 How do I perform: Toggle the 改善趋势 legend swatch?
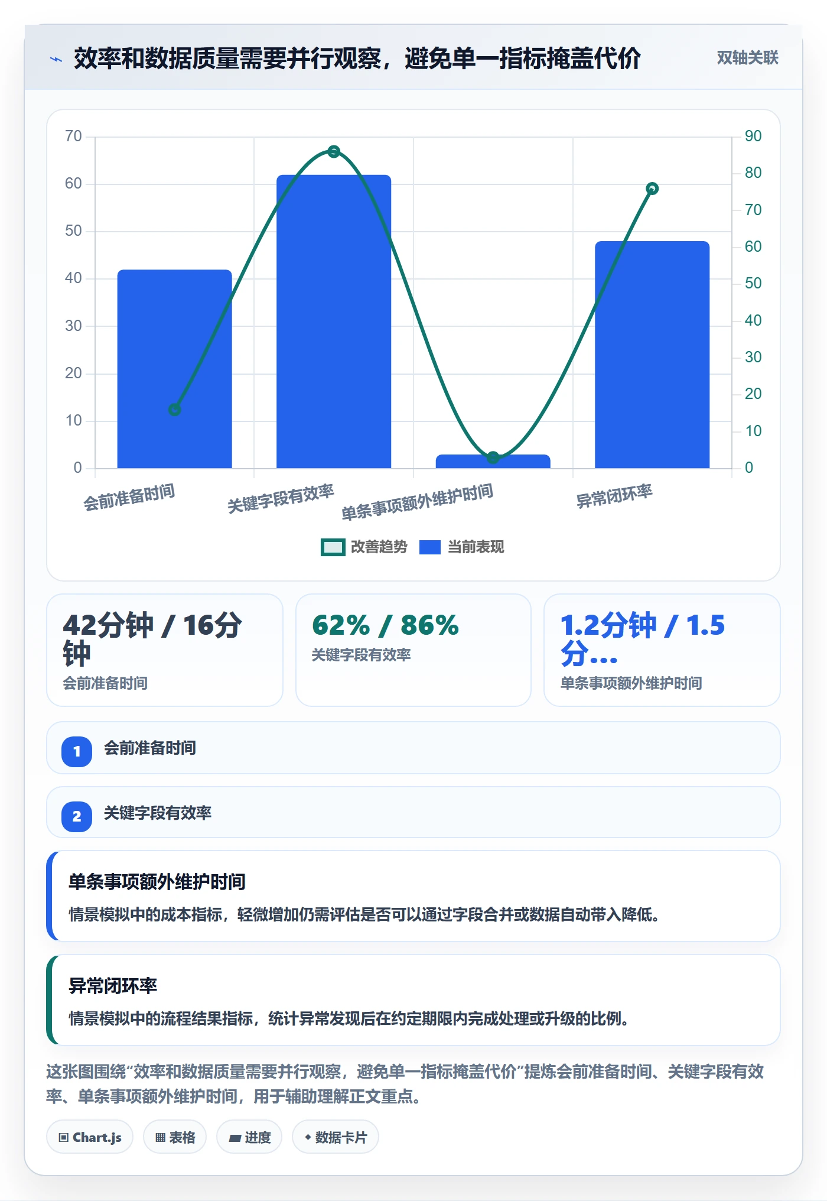click(333, 547)
